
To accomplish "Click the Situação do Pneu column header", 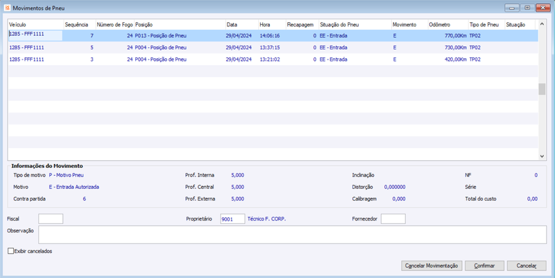I will pos(355,25).
